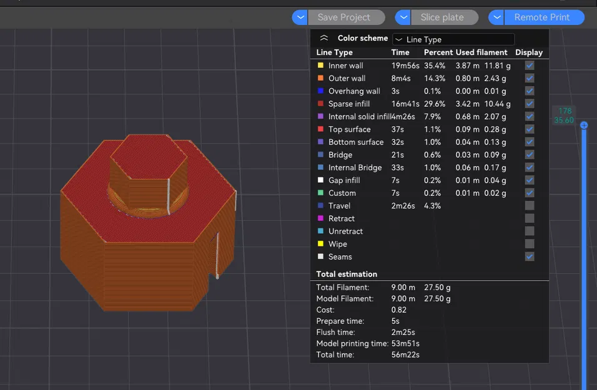This screenshot has width=597, height=390.
Task: Enable display of Unretract points
Action: pyautogui.click(x=530, y=231)
